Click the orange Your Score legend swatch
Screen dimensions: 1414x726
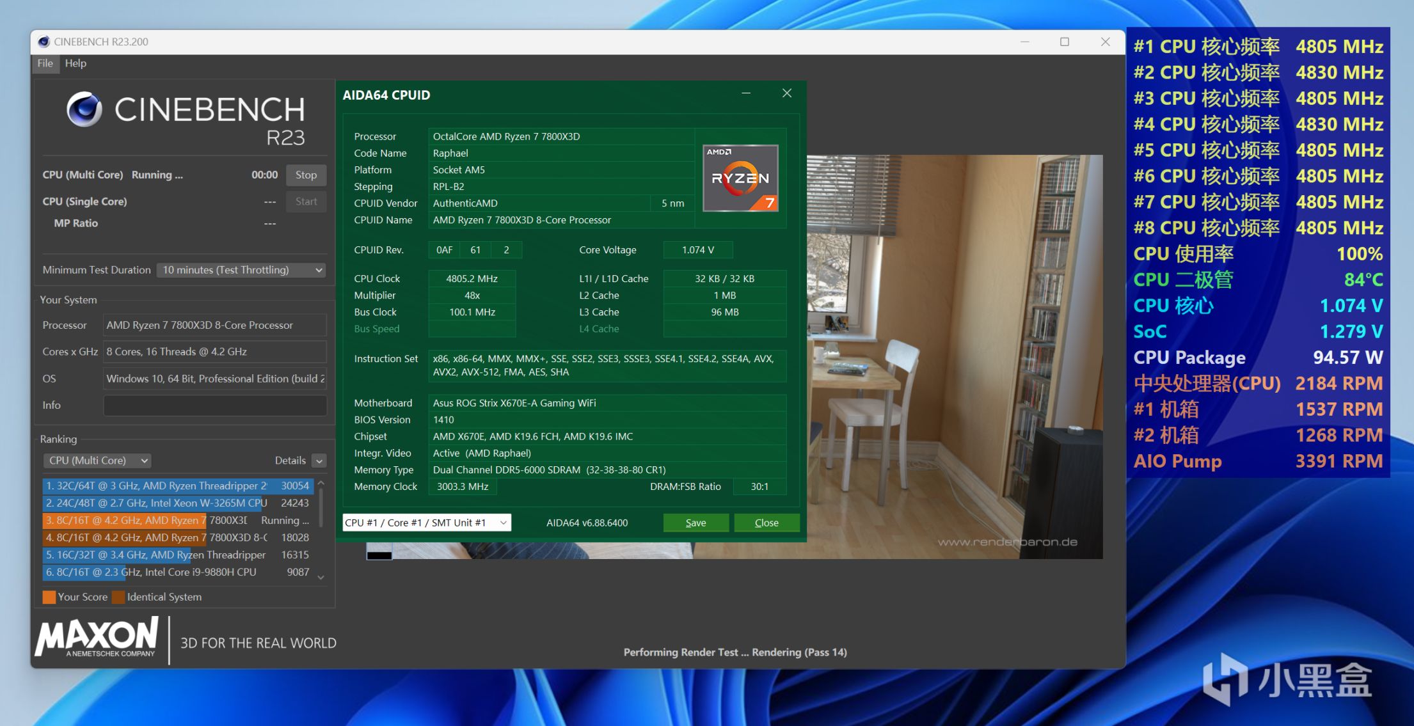[49, 597]
